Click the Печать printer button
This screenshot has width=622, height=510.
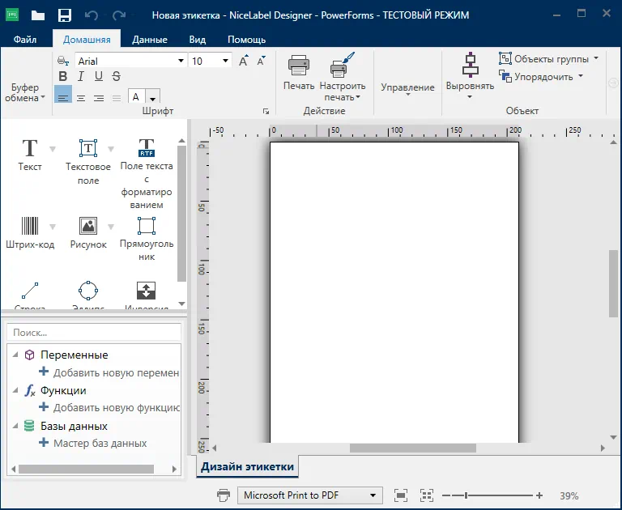coord(299,73)
